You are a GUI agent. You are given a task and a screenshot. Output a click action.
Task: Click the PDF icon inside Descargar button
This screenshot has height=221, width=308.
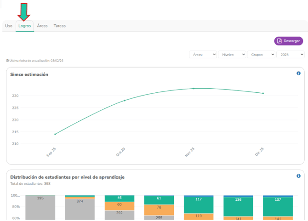pyautogui.click(x=279, y=41)
